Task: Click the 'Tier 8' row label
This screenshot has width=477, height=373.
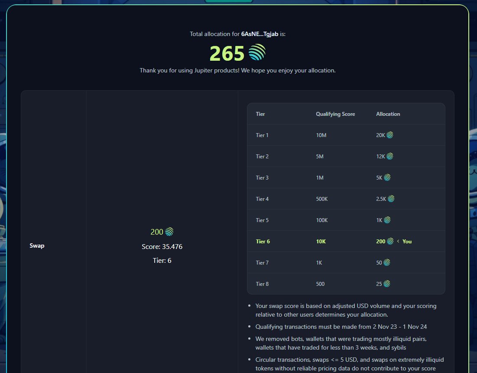Action: 262,284
